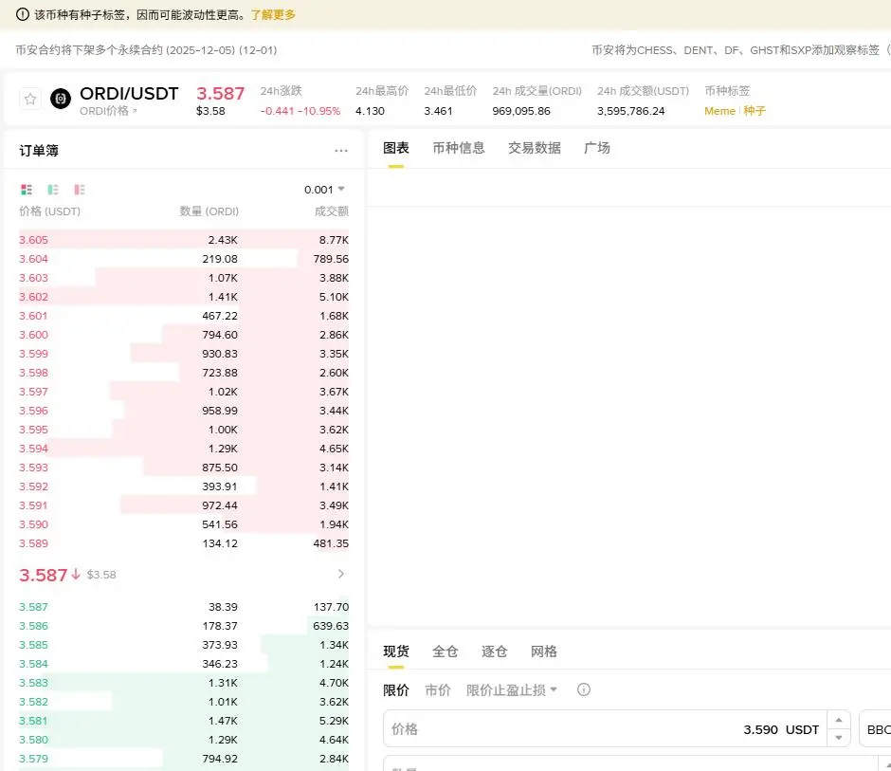Viewport: 891px width, 771px height.
Task: Select sell order at price 3.605
Action: (184, 240)
